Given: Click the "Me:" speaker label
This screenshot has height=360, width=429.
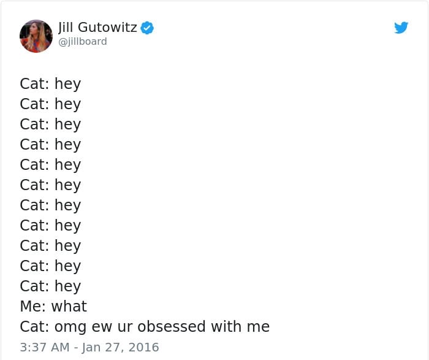Looking at the screenshot, I should pos(33,306).
